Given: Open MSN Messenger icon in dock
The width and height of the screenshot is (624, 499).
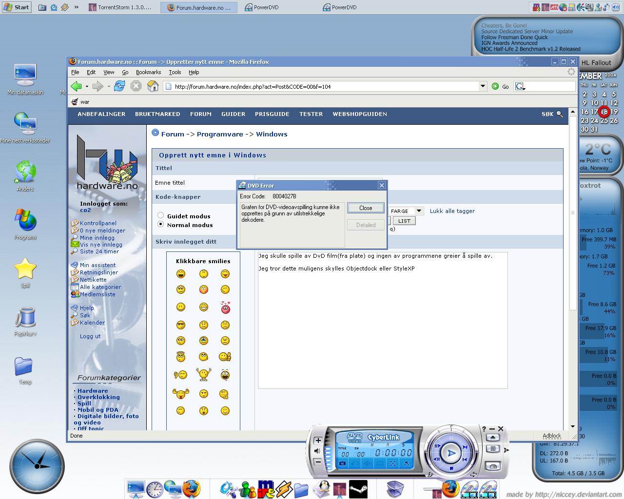Looking at the screenshot, I should click(x=248, y=489).
